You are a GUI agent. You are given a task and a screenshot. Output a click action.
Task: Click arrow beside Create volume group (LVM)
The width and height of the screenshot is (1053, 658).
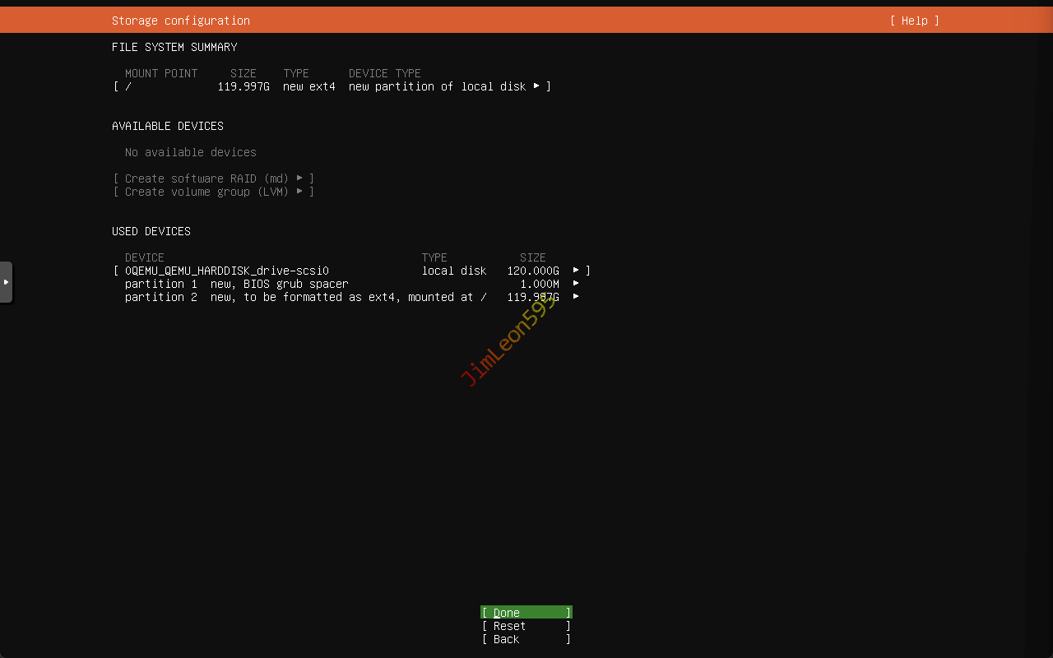300,192
